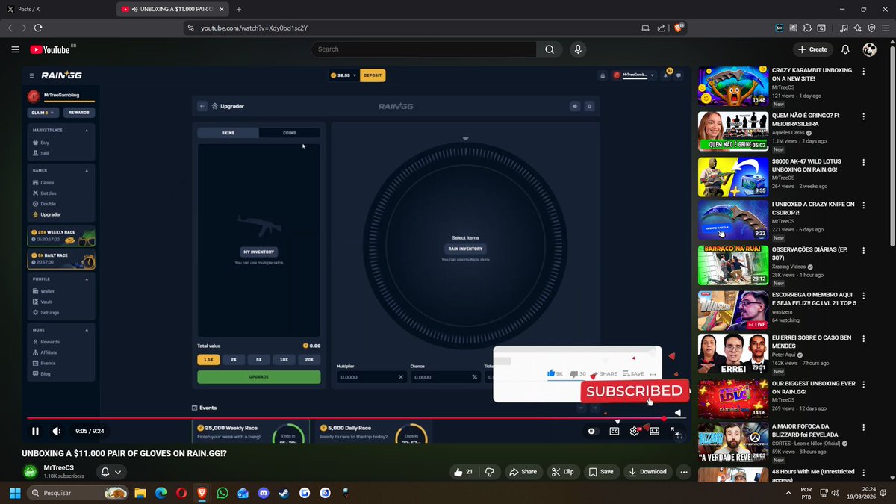Open the Brave Shields lion icon
The width and height of the screenshot is (896, 504).
[679, 28]
